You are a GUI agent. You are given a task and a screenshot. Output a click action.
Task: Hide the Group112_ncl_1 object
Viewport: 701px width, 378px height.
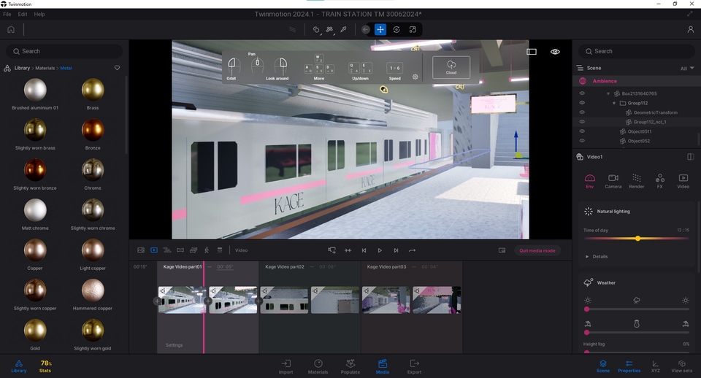(582, 122)
